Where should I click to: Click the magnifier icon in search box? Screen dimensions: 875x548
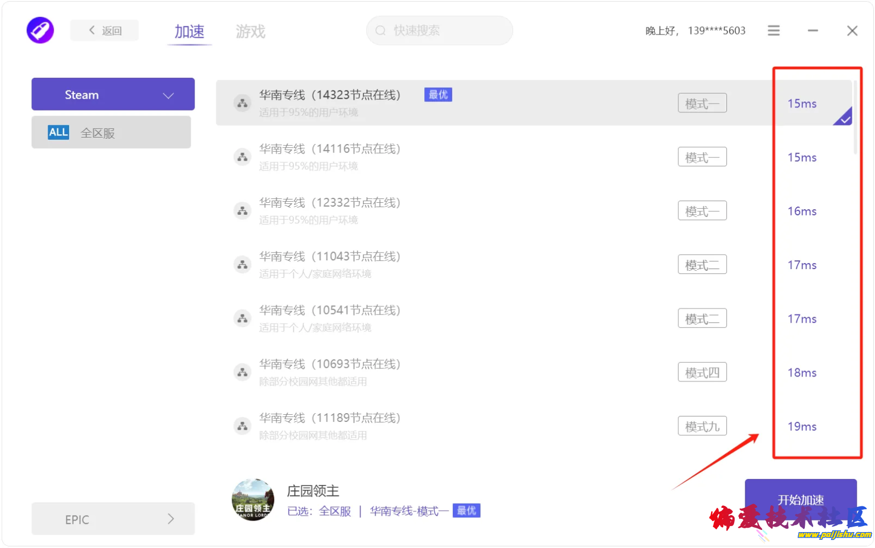coord(380,31)
